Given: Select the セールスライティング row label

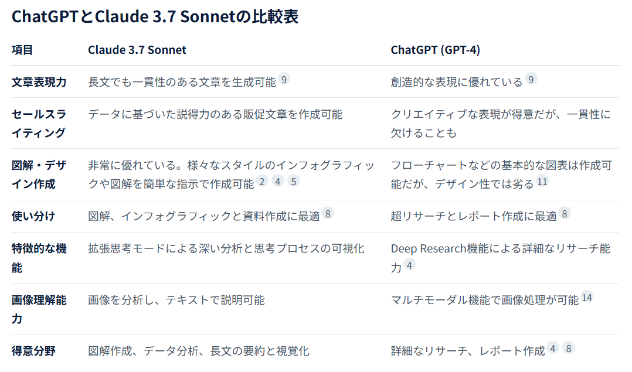Looking at the screenshot, I should tap(39, 124).
